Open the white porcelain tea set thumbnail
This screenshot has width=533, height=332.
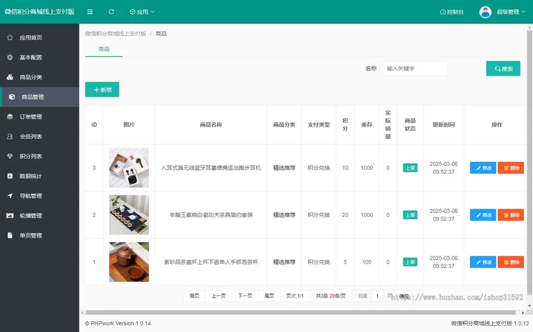click(x=129, y=215)
